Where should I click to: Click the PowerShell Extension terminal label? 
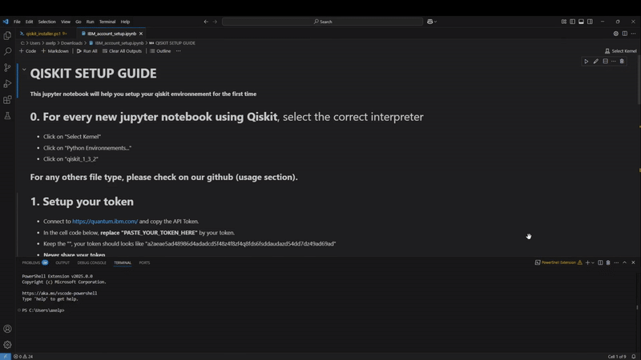tap(558, 262)
